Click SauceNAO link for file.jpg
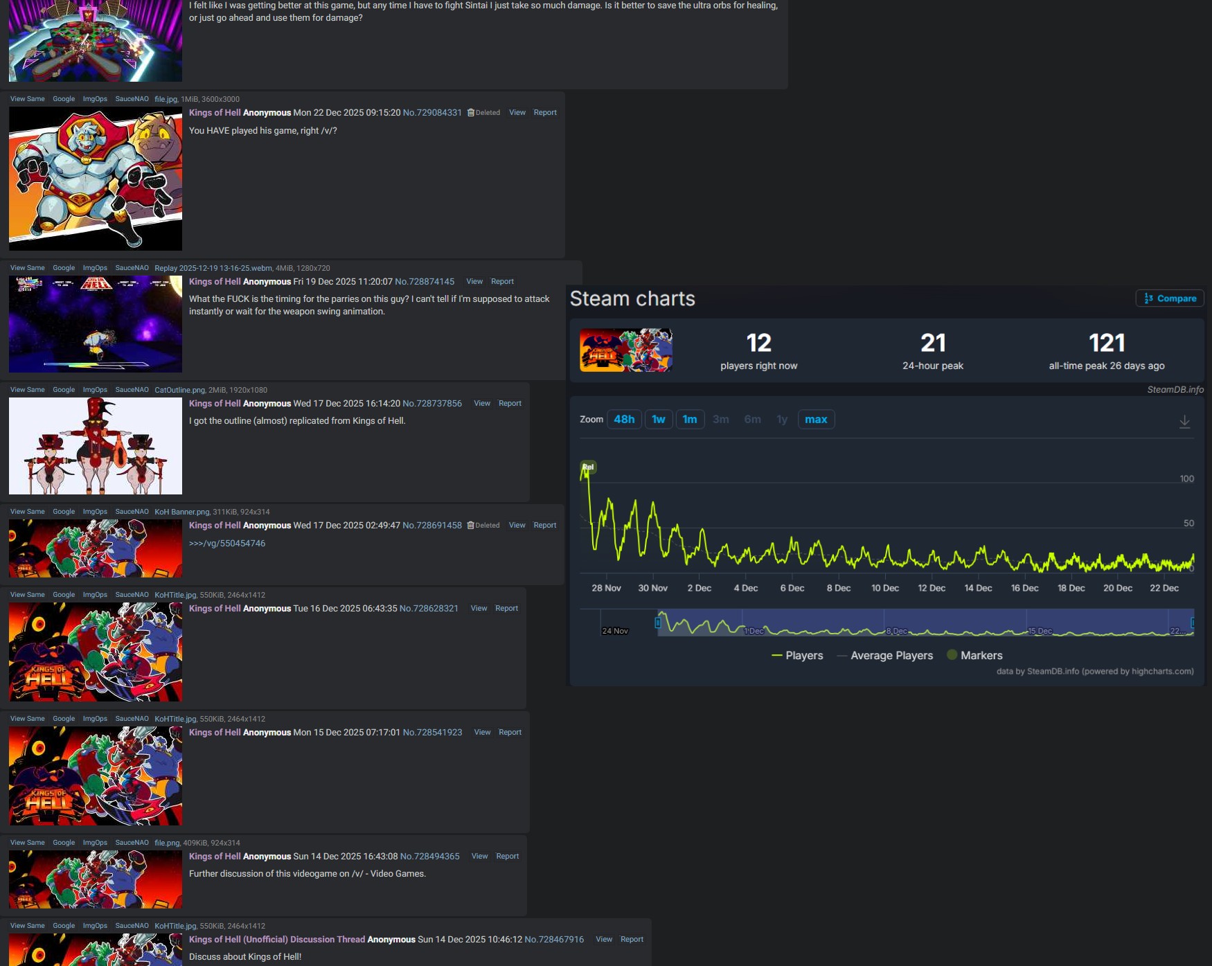 click(x=132, y=99)
